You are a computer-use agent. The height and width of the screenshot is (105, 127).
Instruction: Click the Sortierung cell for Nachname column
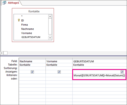32,68
